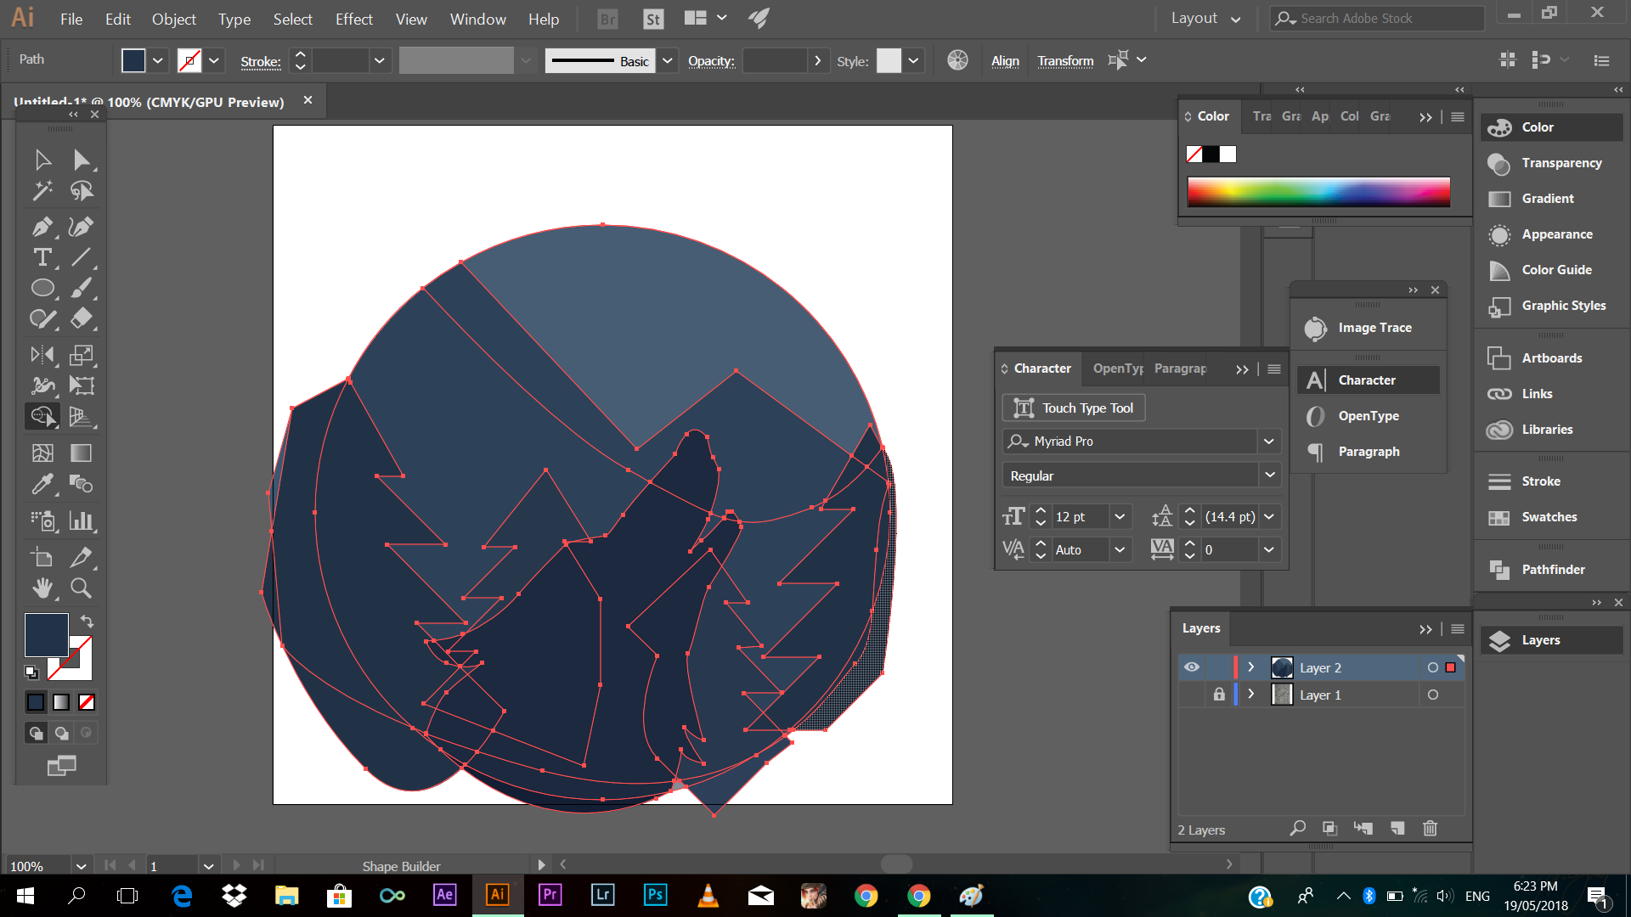
Task: Select the Gradient tool
Action: 82,453
